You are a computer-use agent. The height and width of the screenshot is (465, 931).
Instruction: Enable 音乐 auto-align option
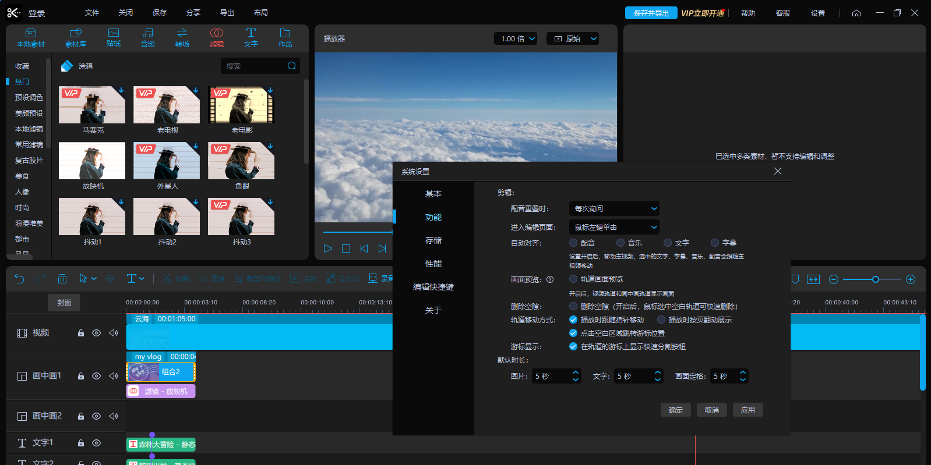(x=620, y=243)
